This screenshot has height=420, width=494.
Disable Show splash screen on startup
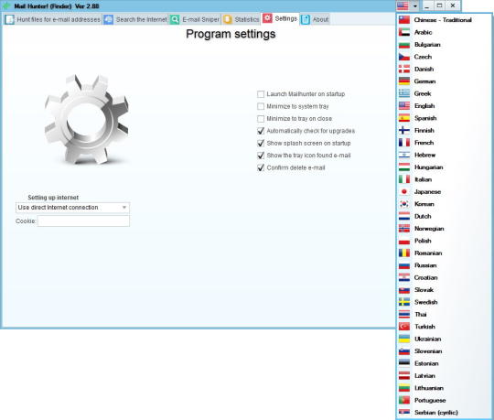click(261, 144)
